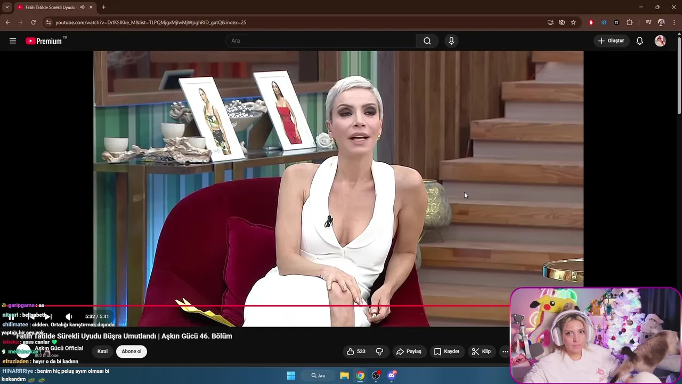This screenshot has width=682, height=384.
Task: Share the video via Paylaş
Action: 409,351
